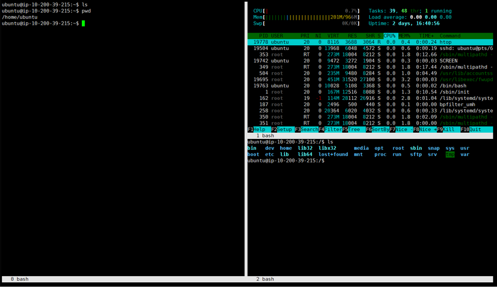Focus the '1 bash' screen window caption
The height and width of the screenshot is (287, 497).
tap(265, 136)
